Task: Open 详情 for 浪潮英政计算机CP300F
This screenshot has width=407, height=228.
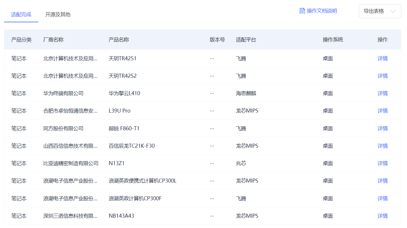Action: coord(383,198)
